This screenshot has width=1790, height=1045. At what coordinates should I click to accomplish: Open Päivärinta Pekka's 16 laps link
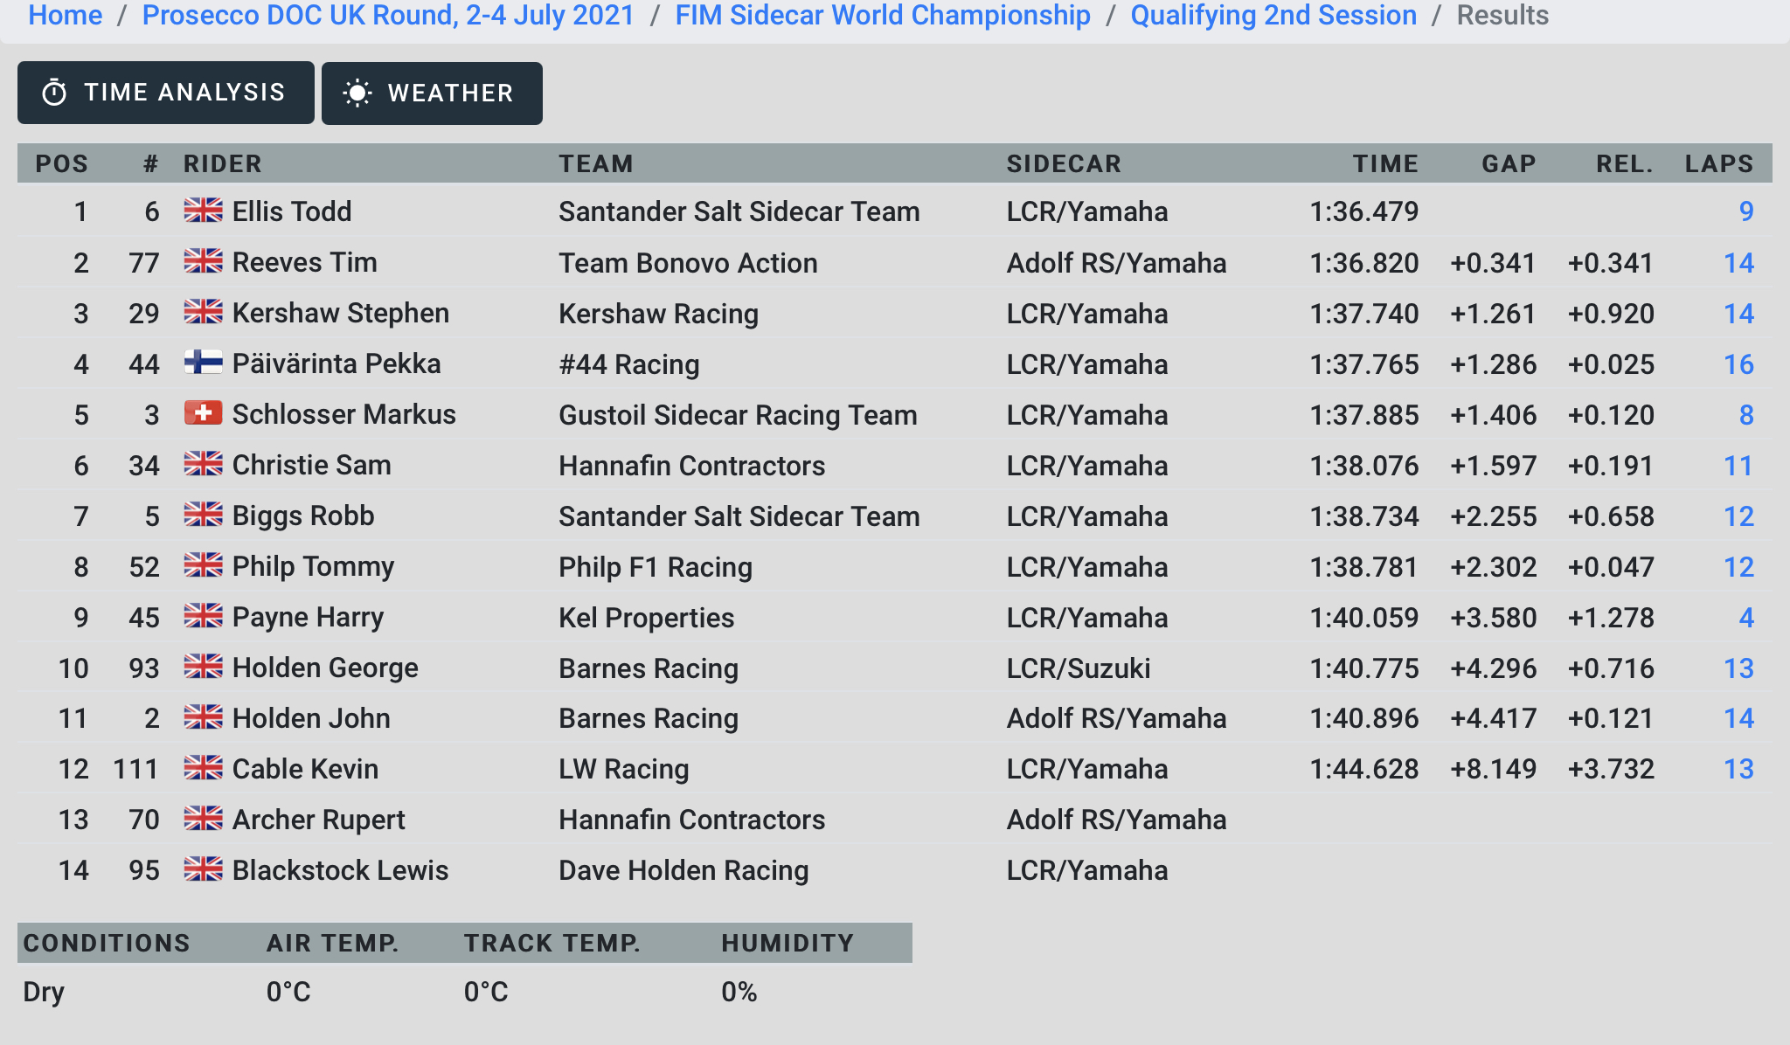click(x=1738, y=364)
